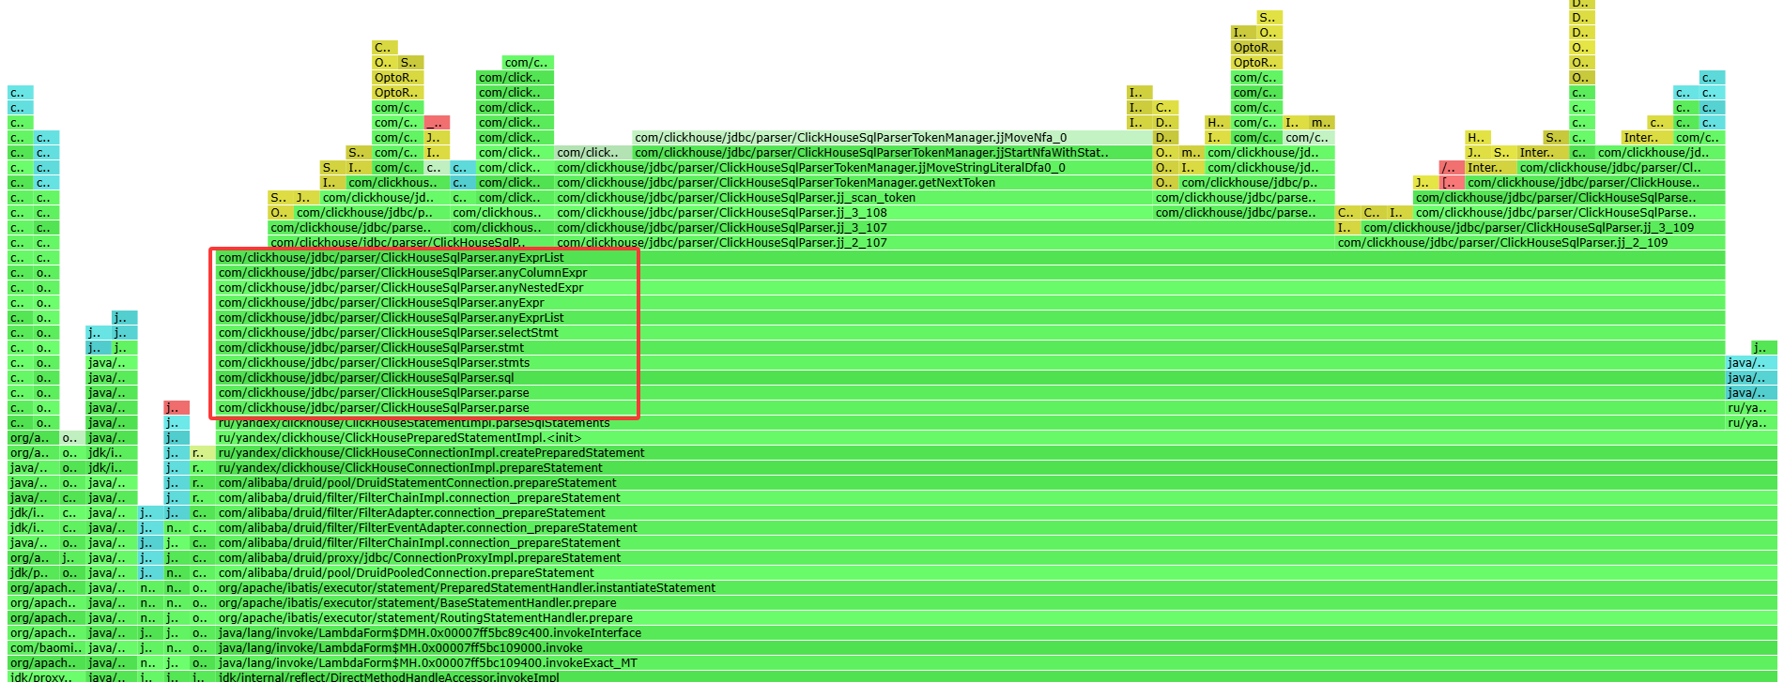Click the jjMoveStringLiteralDfa0_0 frame
Image resolution: width=1784 pixels, height=682 pixels.
tap(810, 168)
